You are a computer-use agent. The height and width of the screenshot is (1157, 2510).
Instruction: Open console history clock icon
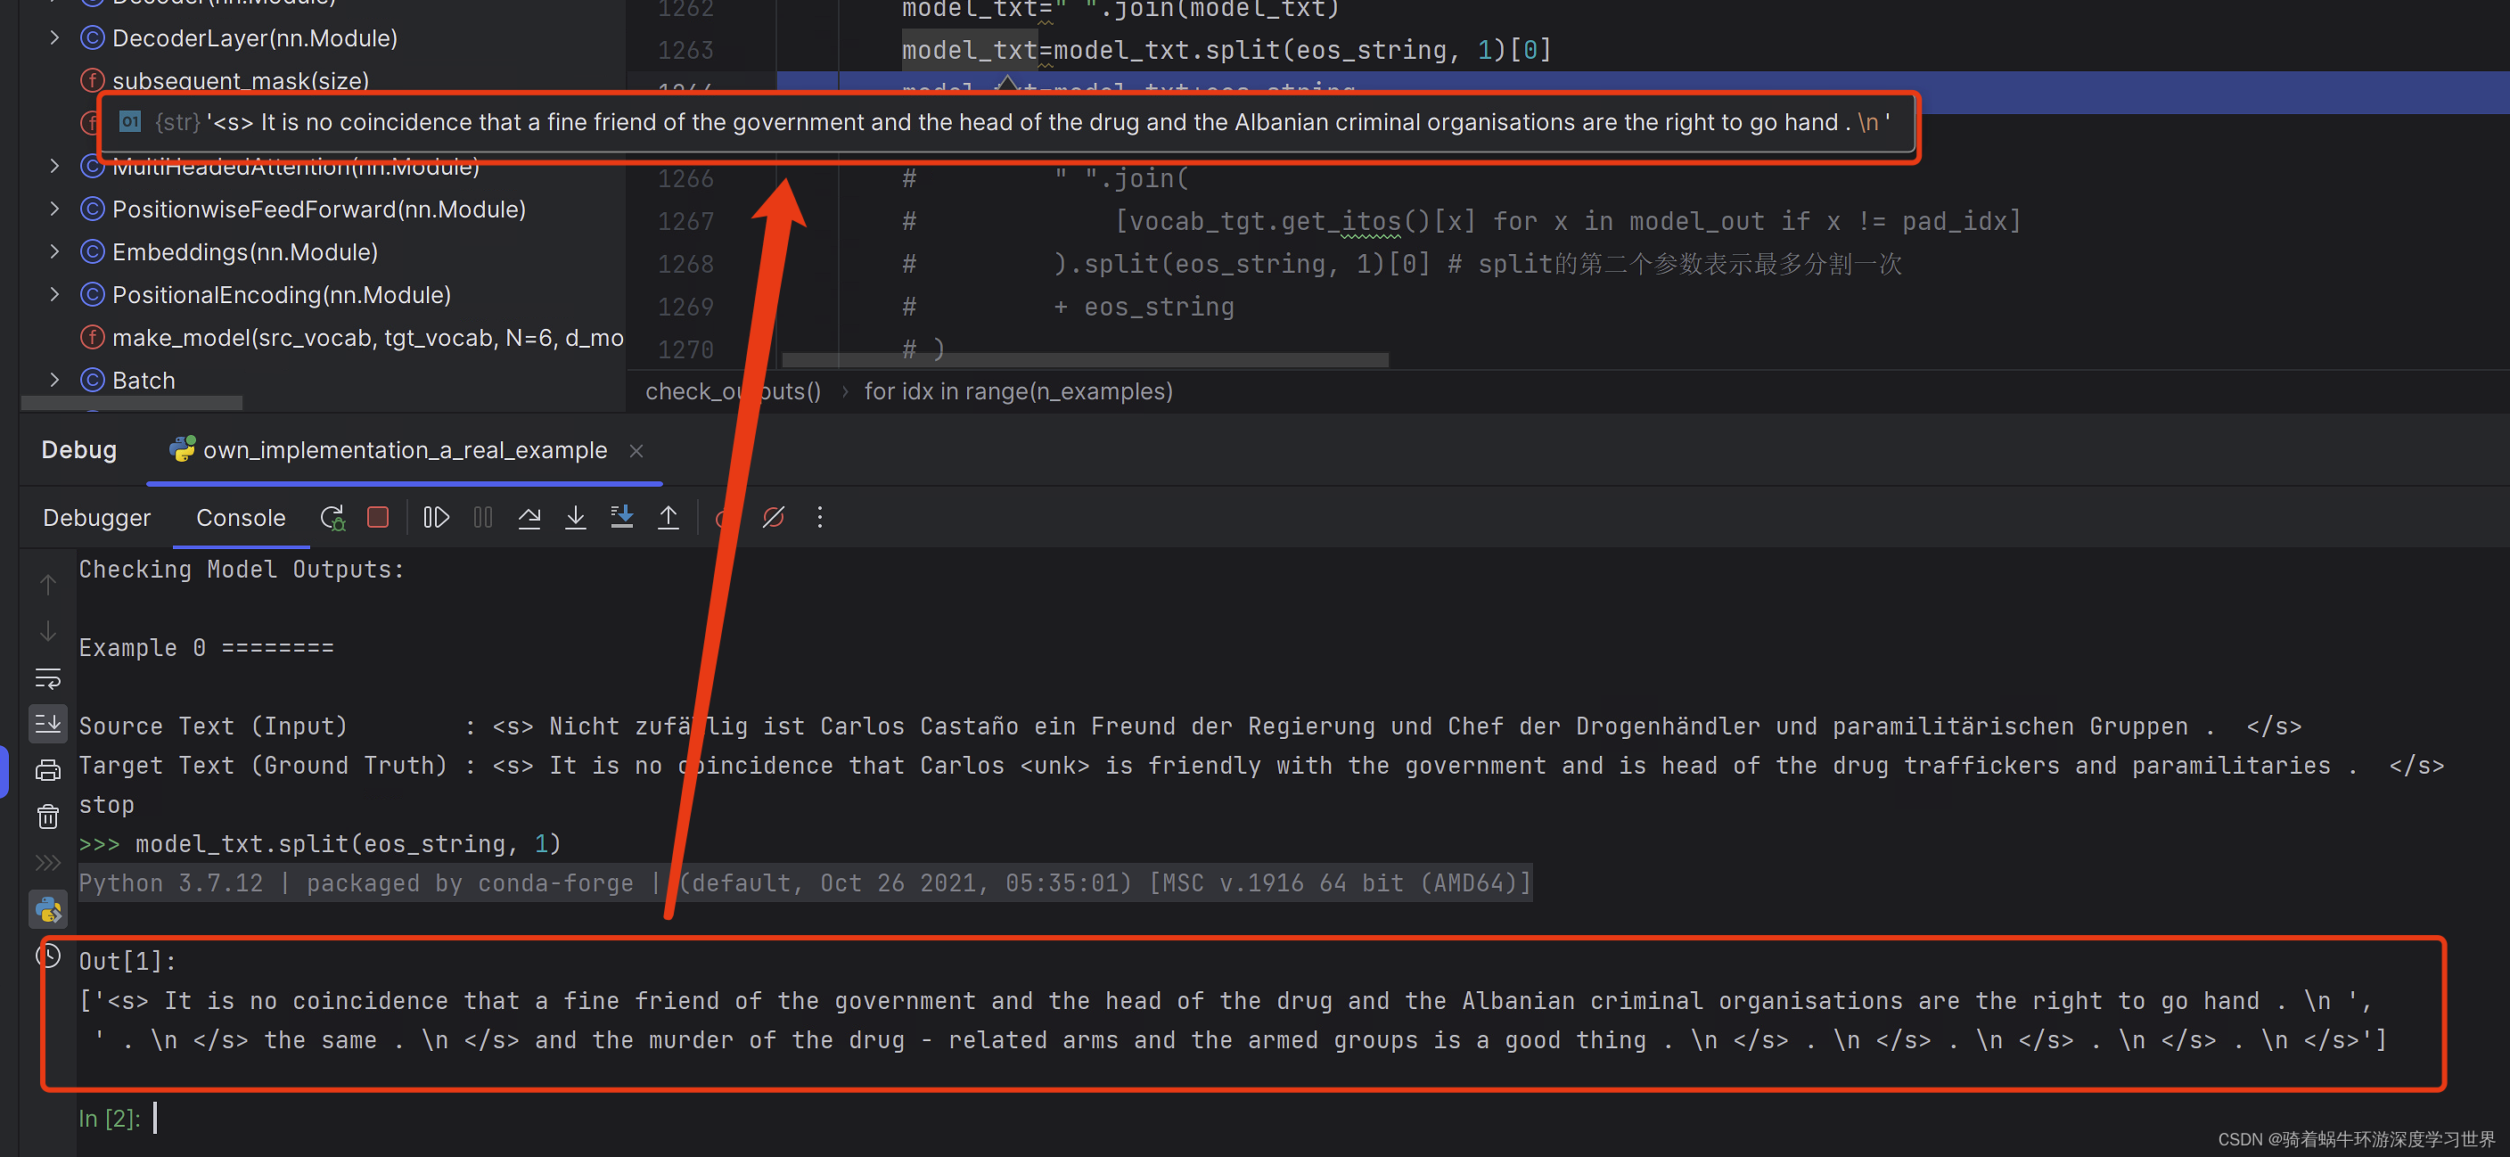(48, 956)
